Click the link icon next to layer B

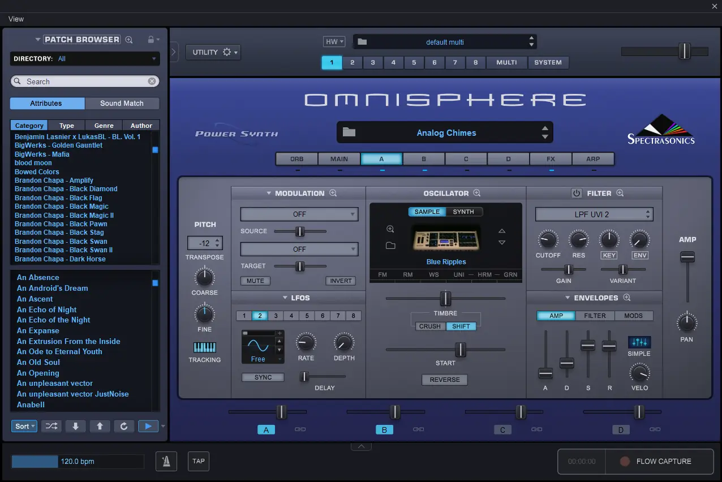coord(419,429)
